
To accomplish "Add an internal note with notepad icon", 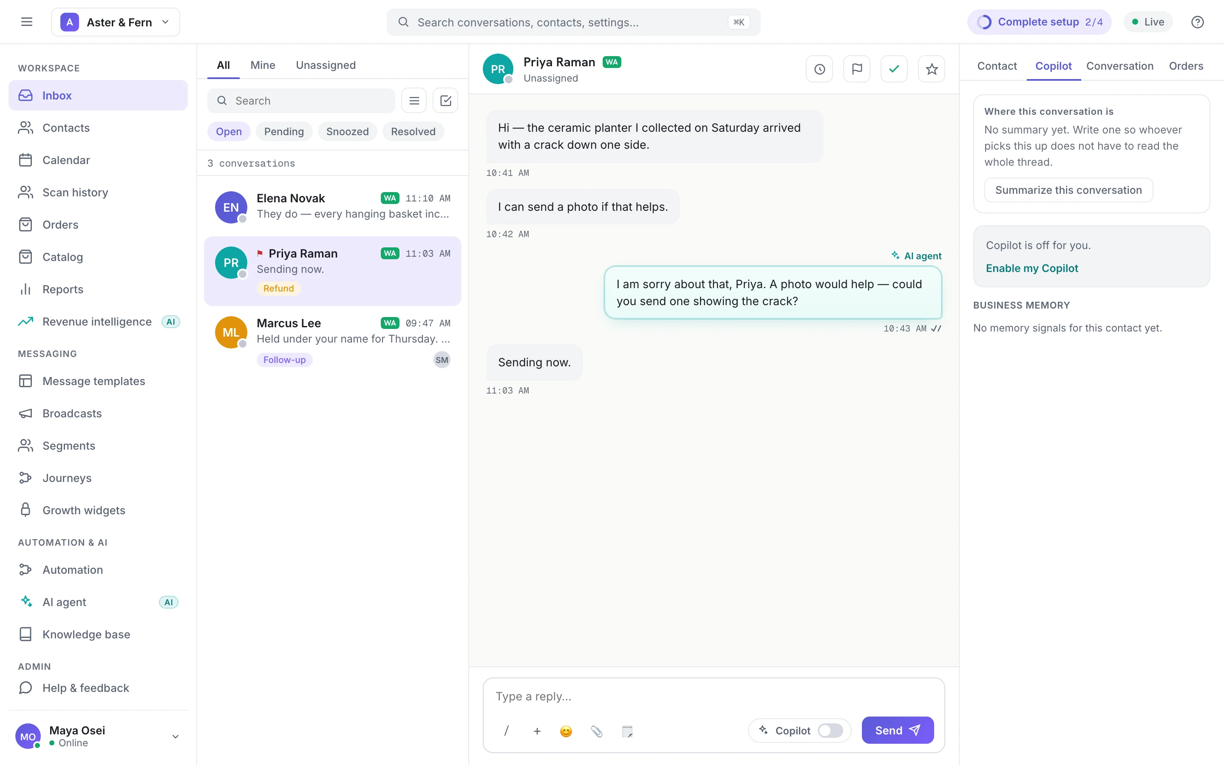I will (627, 731).
